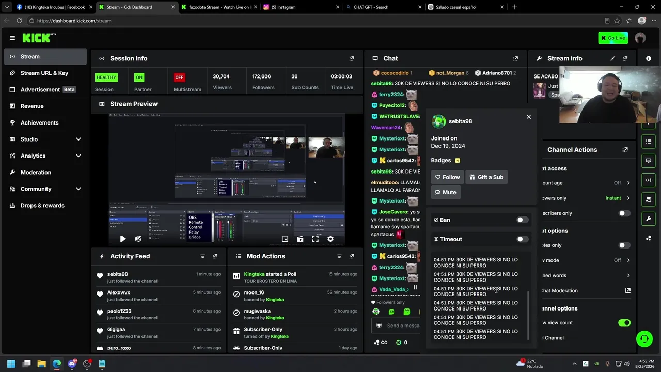Viewport: 661px width, 372px height.
Task: Expand the Studio sidebar section
Action: click(x=78, y=139)
